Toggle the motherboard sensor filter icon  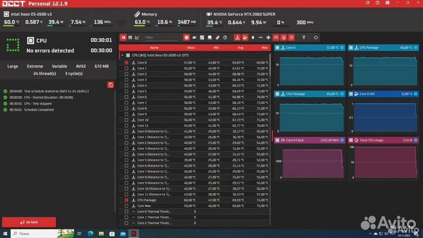[202, 38]
